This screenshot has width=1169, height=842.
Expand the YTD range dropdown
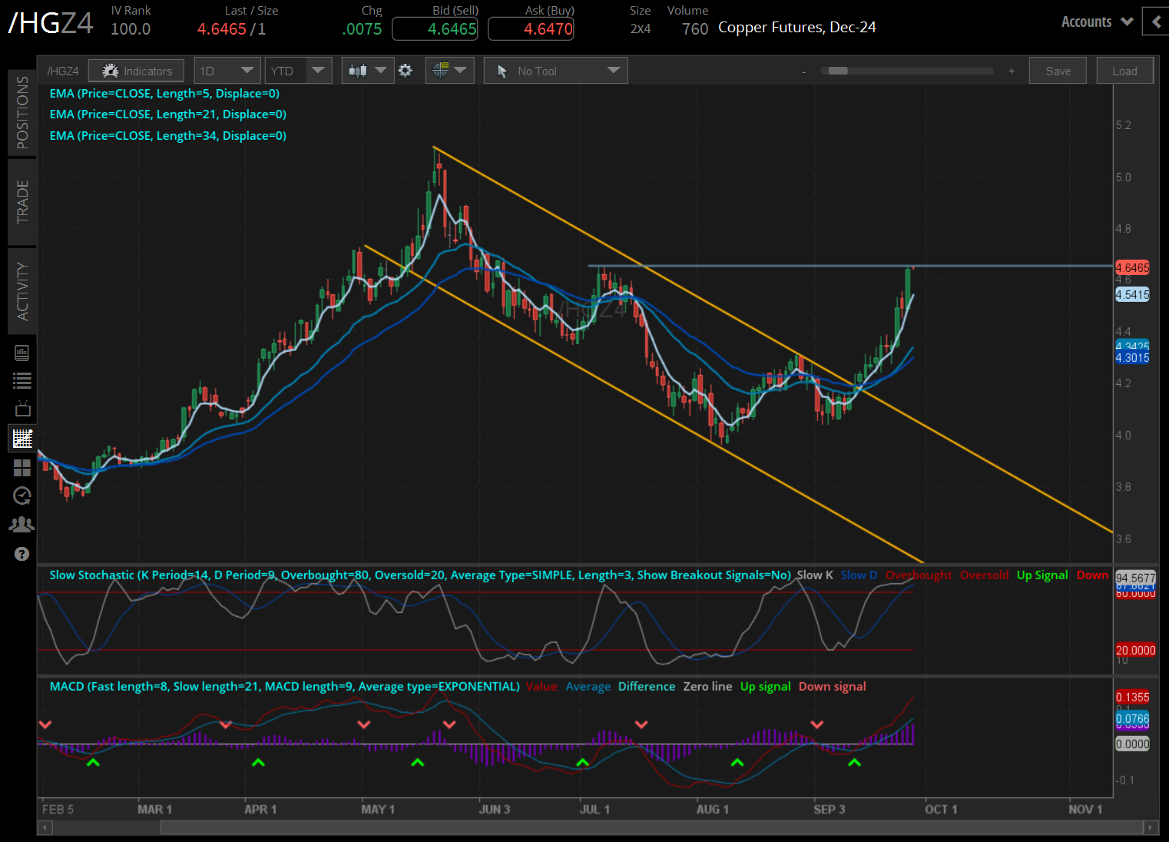[299, 71]
